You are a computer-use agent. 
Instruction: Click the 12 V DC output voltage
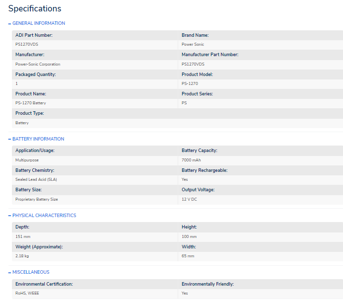(189, 199)
